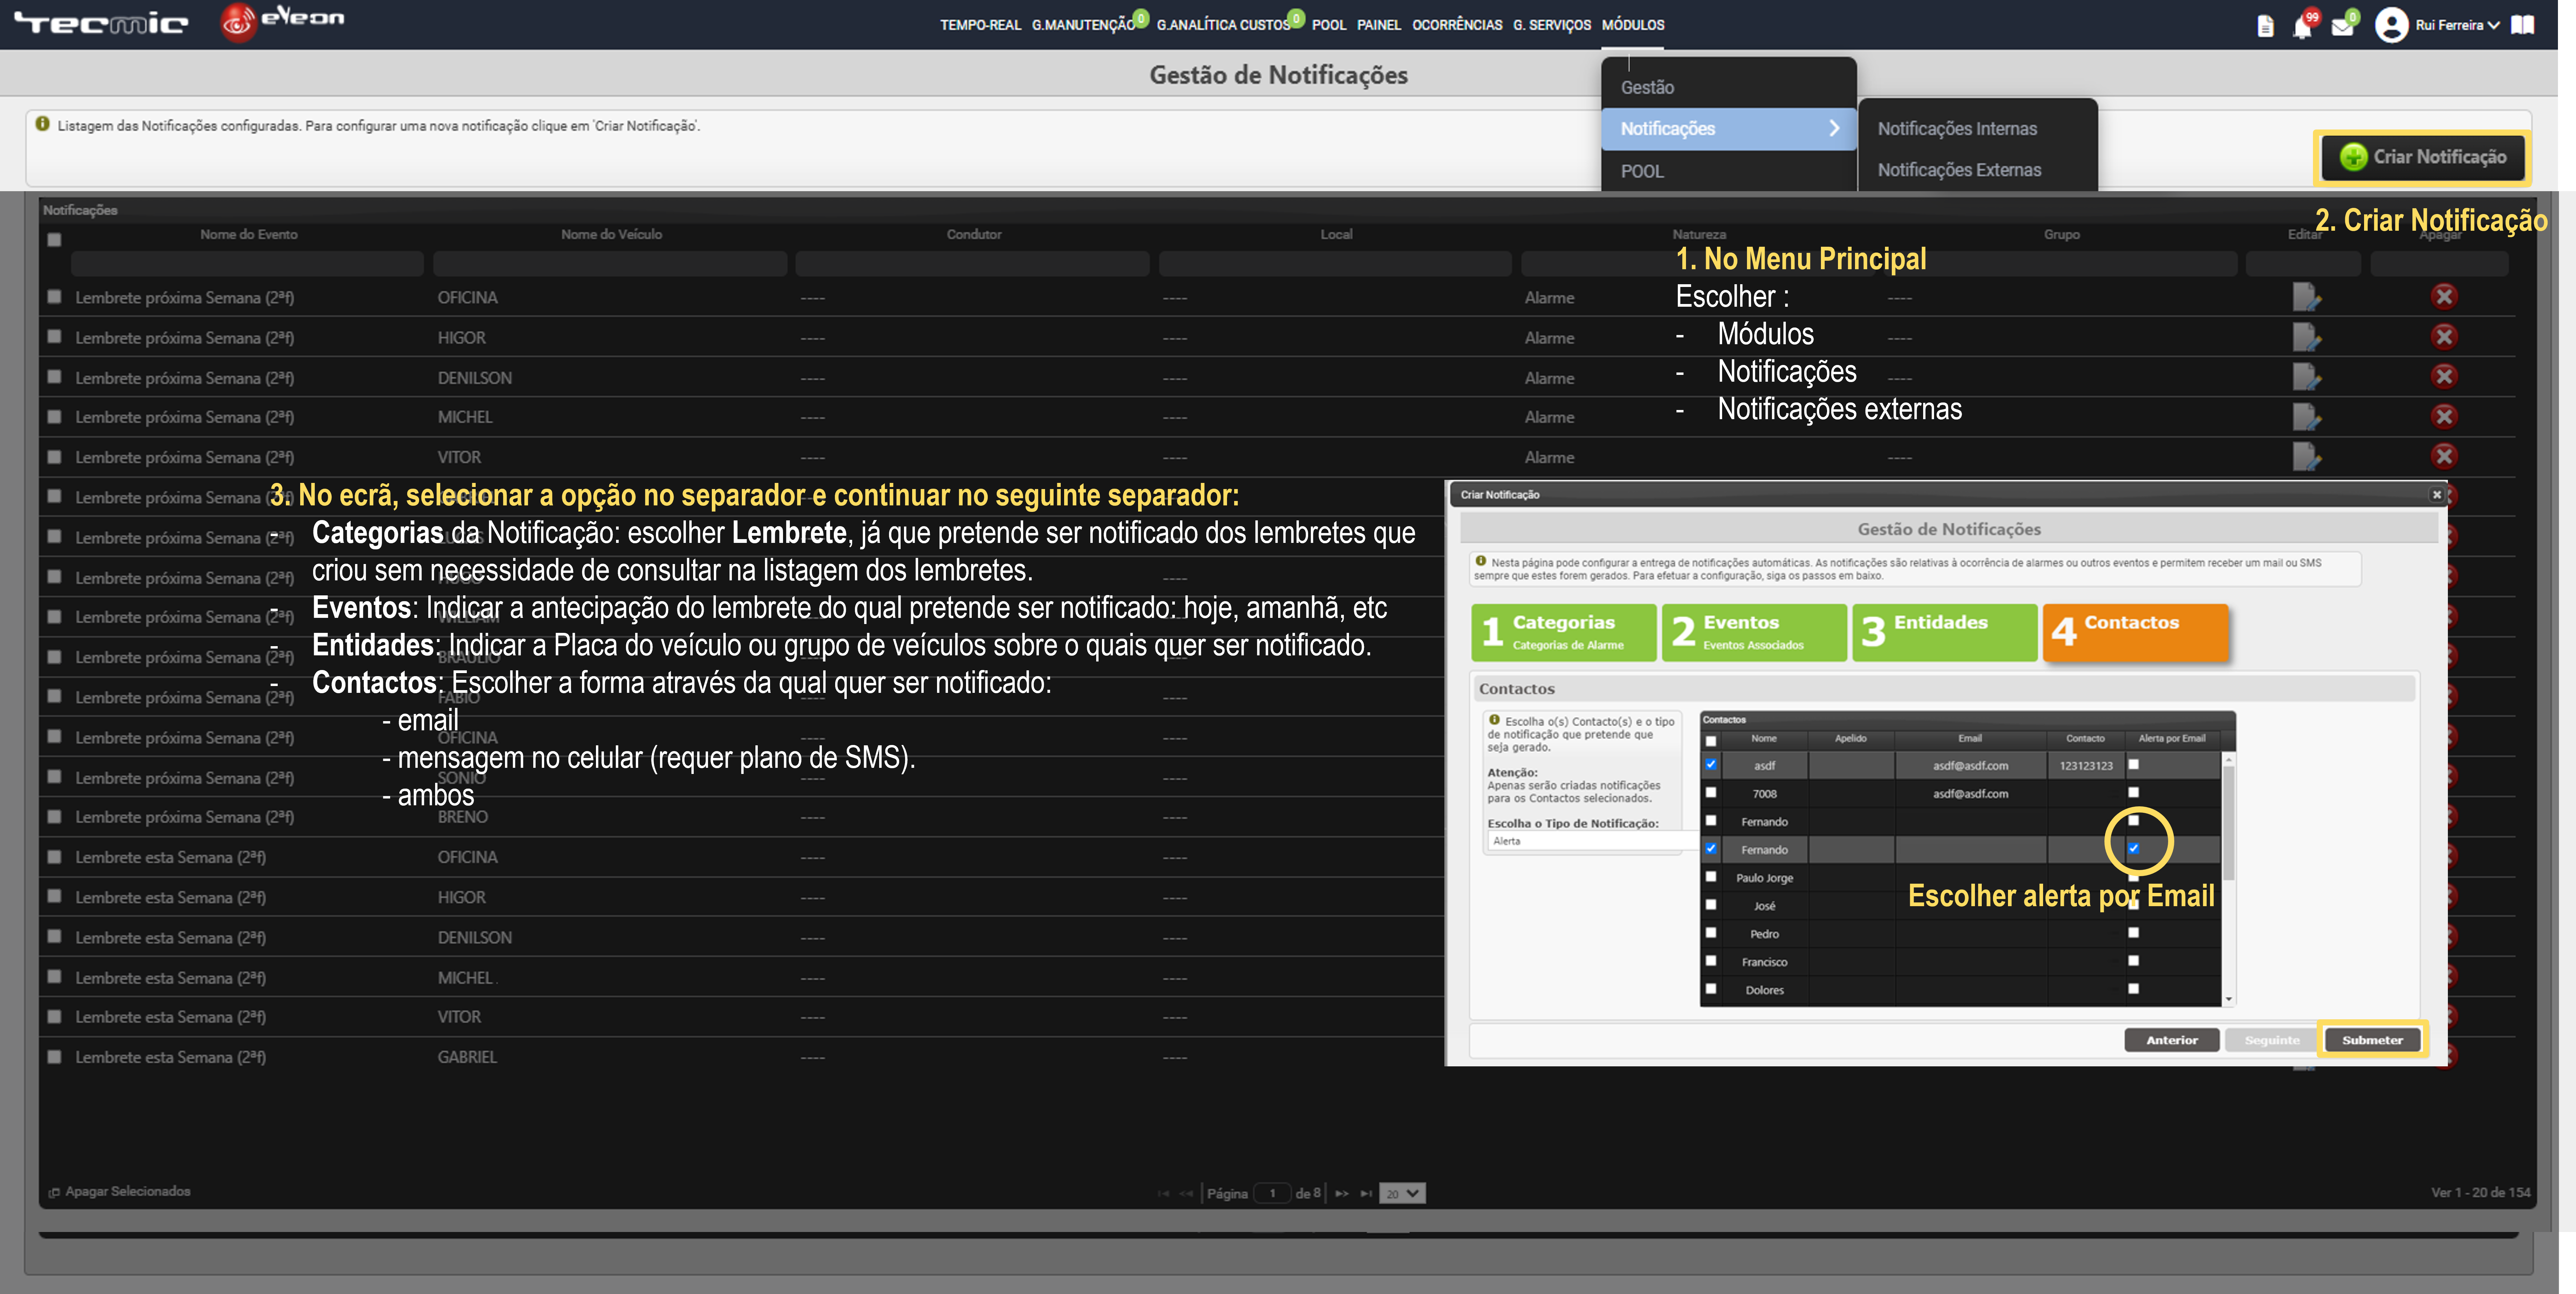Delete the DENILSON próxima Semana notification
Screen dimensions: 2576x1294
(x=2444, y=376)
